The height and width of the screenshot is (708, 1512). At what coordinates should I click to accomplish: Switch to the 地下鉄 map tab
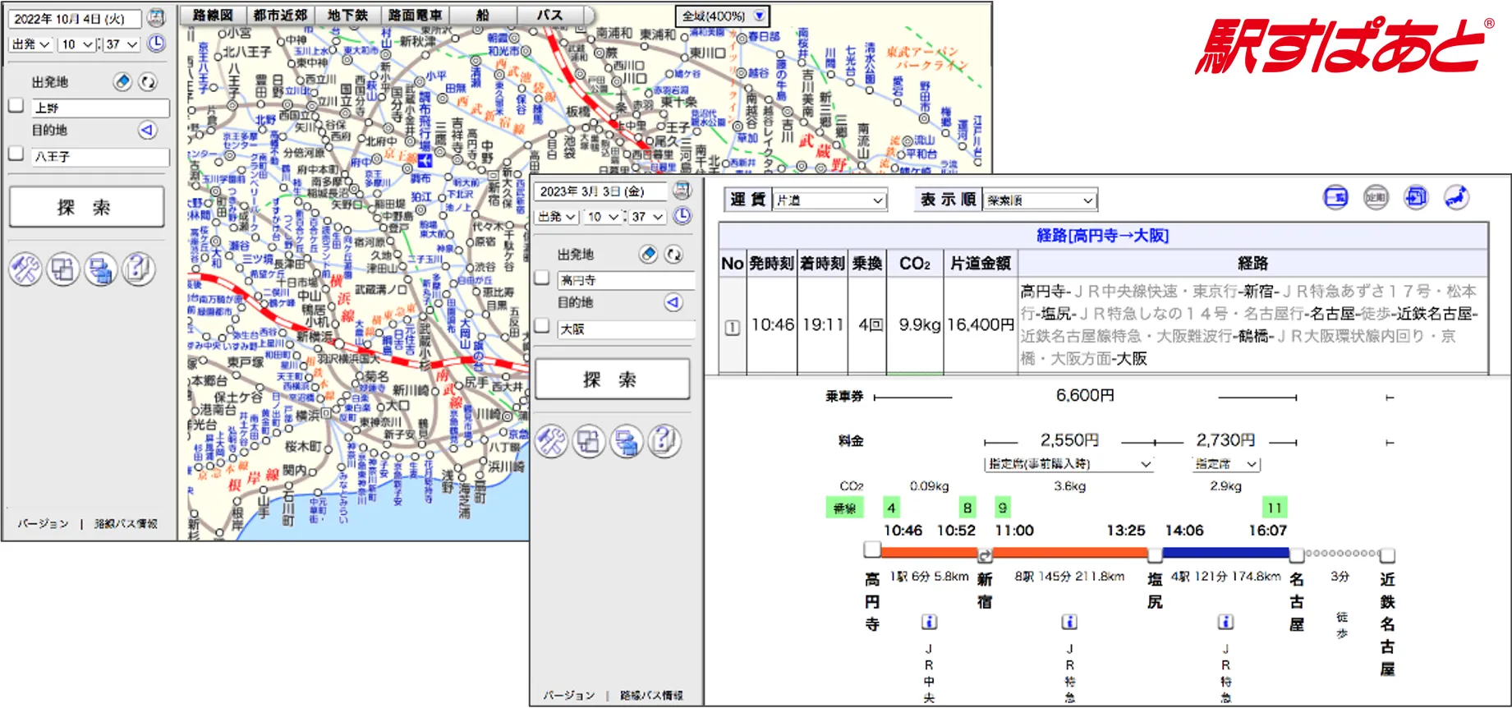pyautogui.click(x=347, y=16)
